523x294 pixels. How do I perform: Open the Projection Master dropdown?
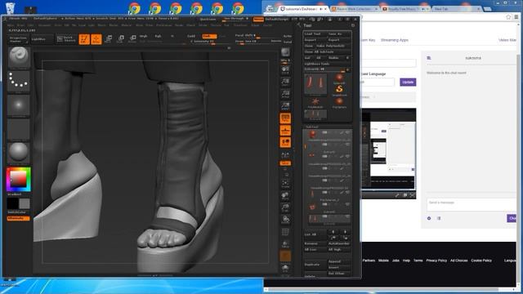[18, 39]
